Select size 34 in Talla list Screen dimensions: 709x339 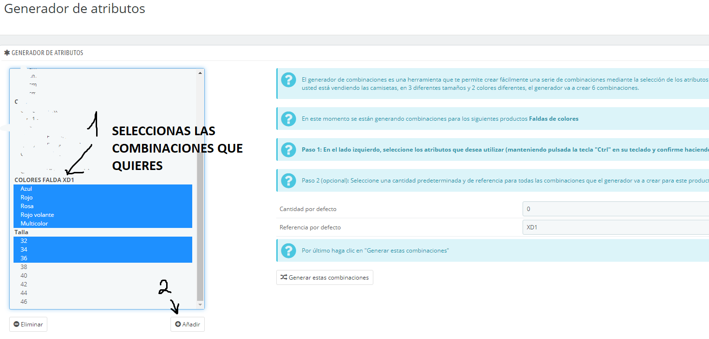(x=103, y=250)
